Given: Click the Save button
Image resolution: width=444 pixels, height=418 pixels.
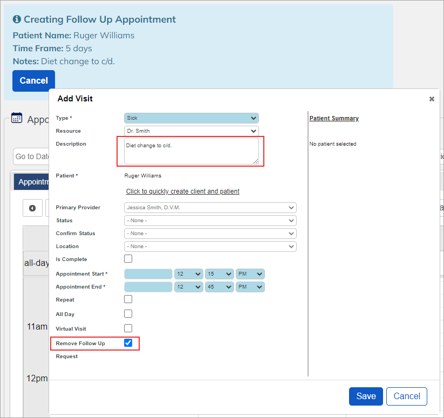Looking at the screenshot, I should [x=366, y=396].
